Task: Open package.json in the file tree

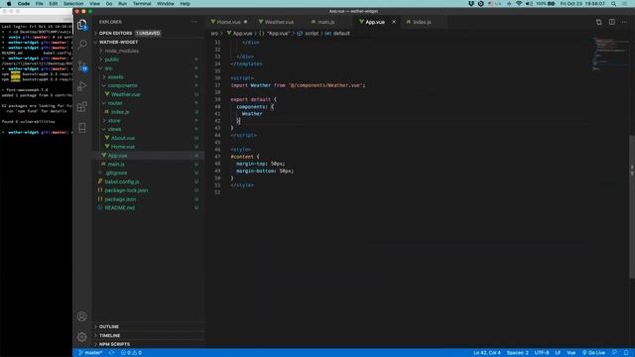Action: (x=120, y=199)
